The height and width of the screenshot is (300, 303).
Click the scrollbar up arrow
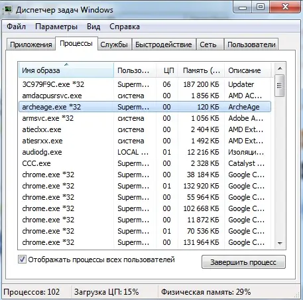point(280,68)
